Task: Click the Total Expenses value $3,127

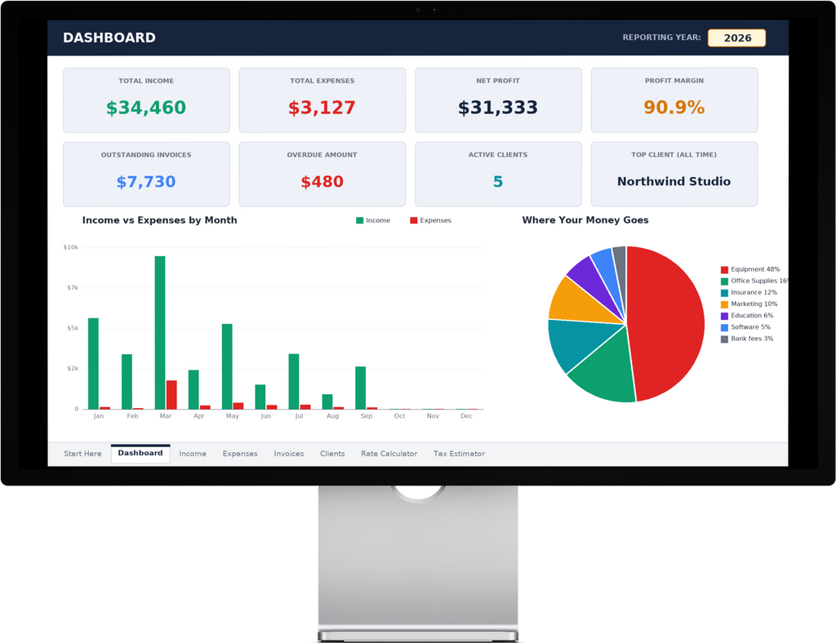Action: 322,108
